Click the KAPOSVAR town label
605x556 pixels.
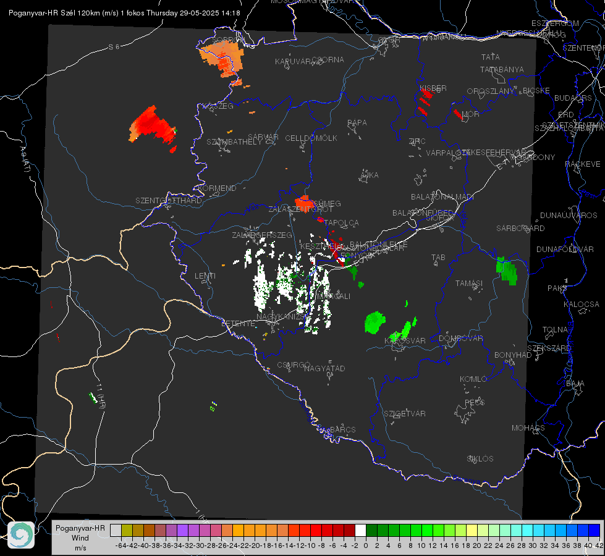point(405,340)
